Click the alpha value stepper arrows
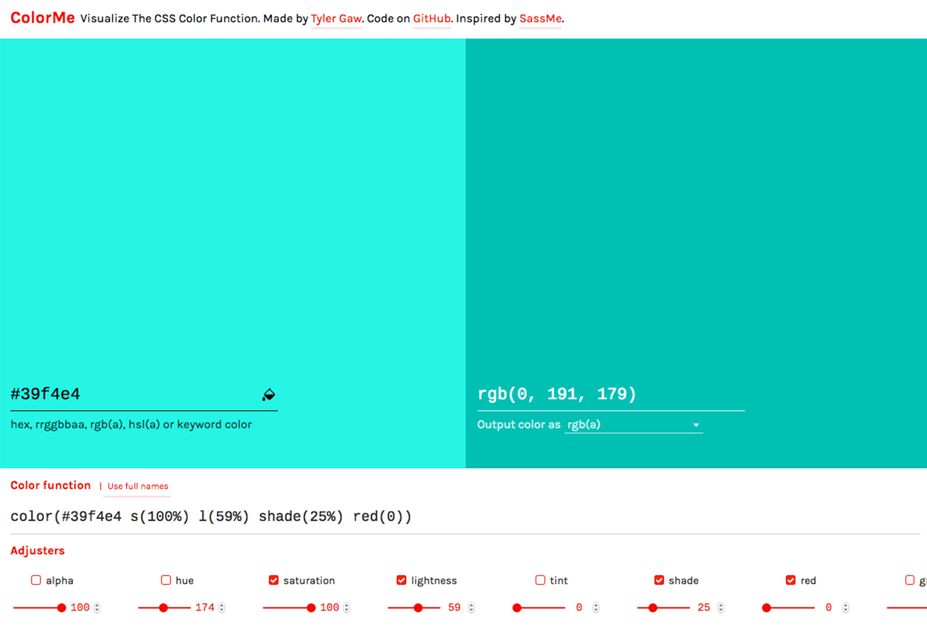Screen dimensions: 927x639 pos(97,608)
